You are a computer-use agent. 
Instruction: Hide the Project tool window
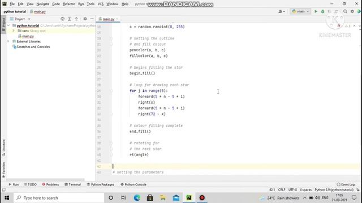click(92, 19)
